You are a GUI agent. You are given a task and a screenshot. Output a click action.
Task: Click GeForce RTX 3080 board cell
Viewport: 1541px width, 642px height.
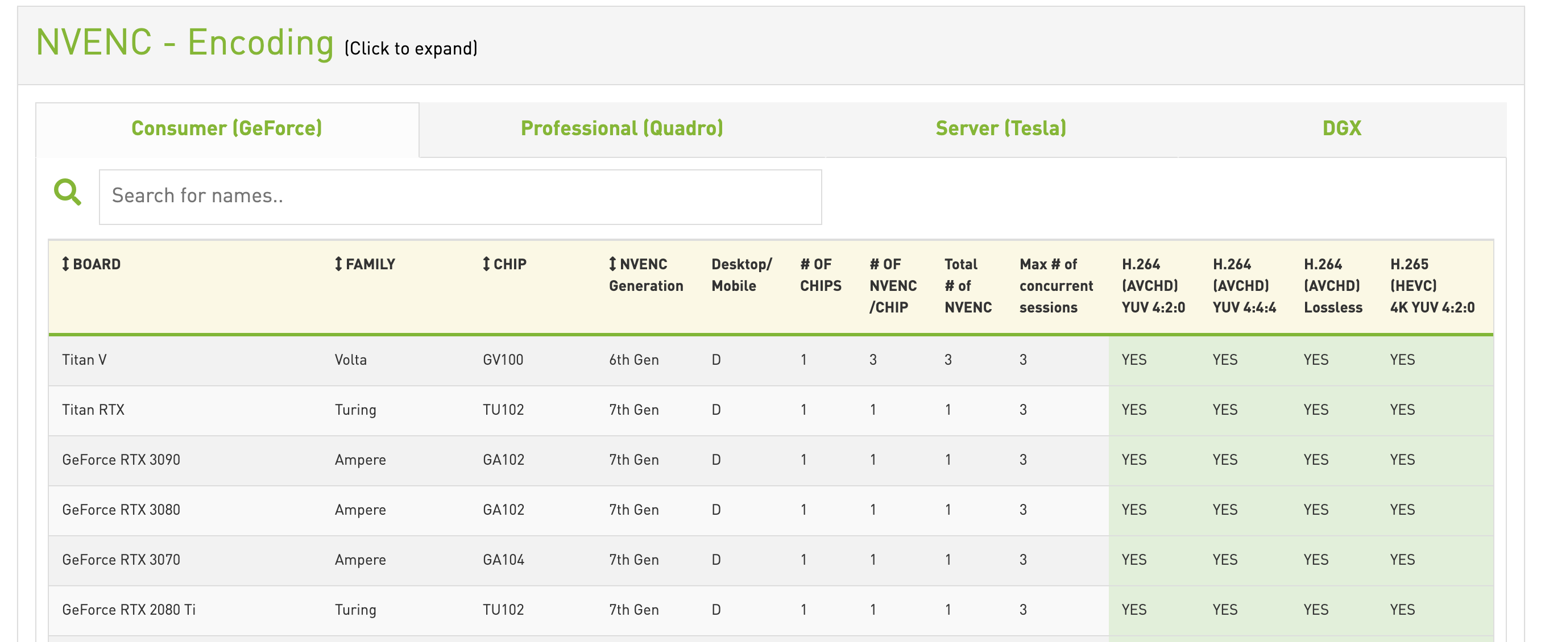[x=121, y=510]
